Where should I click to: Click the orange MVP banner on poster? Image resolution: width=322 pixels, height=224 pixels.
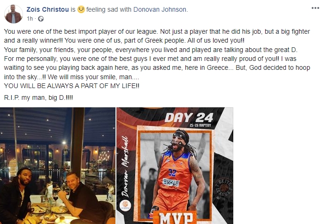click(x=176, y=218)
